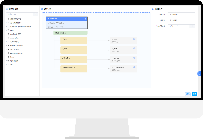The height and width of the screenshot is (139, 203).
Task: Click the Cancel button next to Save
Action: [x=188, y=94]
